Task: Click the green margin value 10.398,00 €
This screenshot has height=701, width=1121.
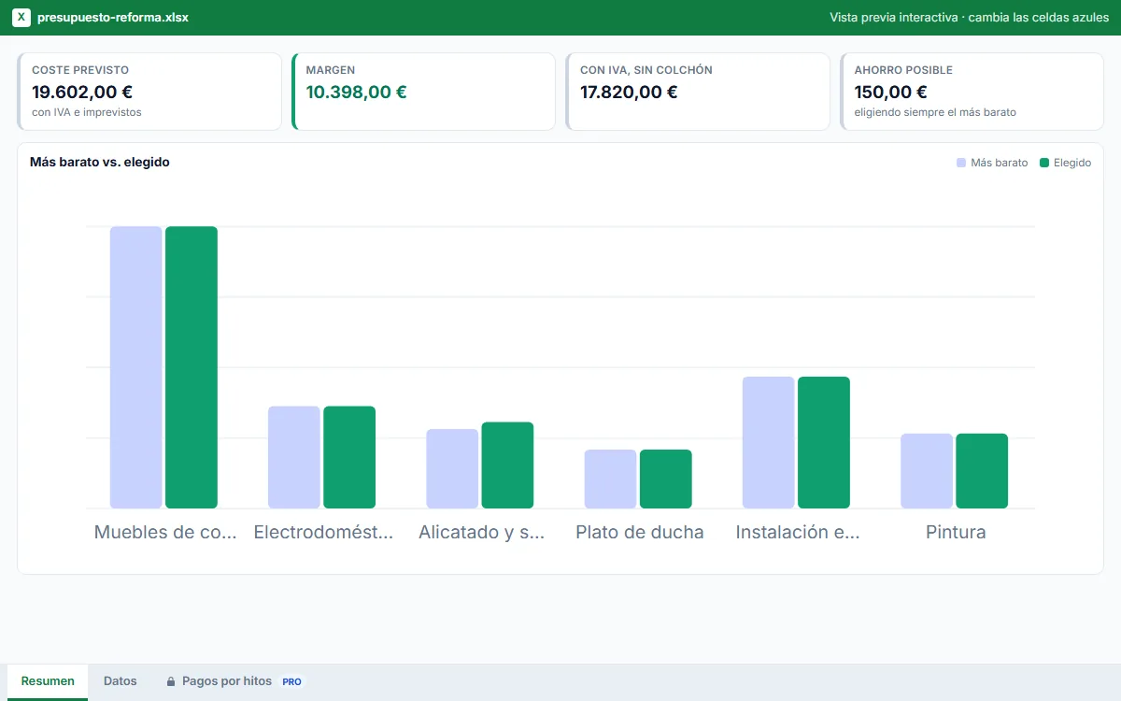Action: click(x=357, y=92)
